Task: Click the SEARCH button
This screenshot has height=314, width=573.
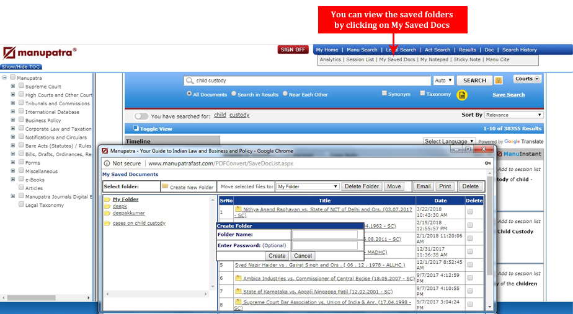Action: [x=474, y=81]
